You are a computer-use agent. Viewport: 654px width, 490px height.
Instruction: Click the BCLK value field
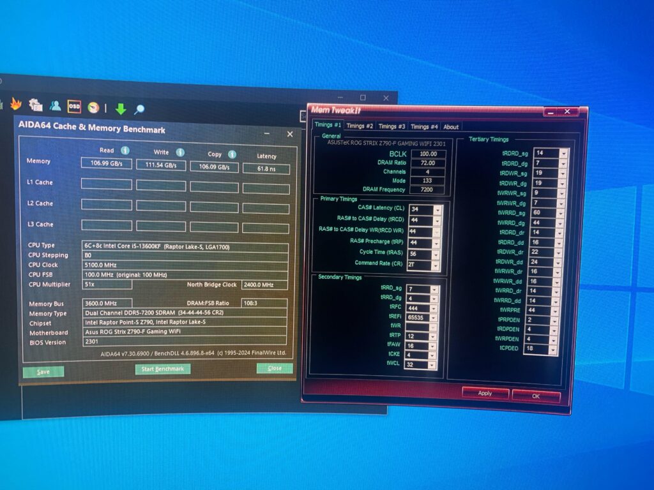click(429, 154)
